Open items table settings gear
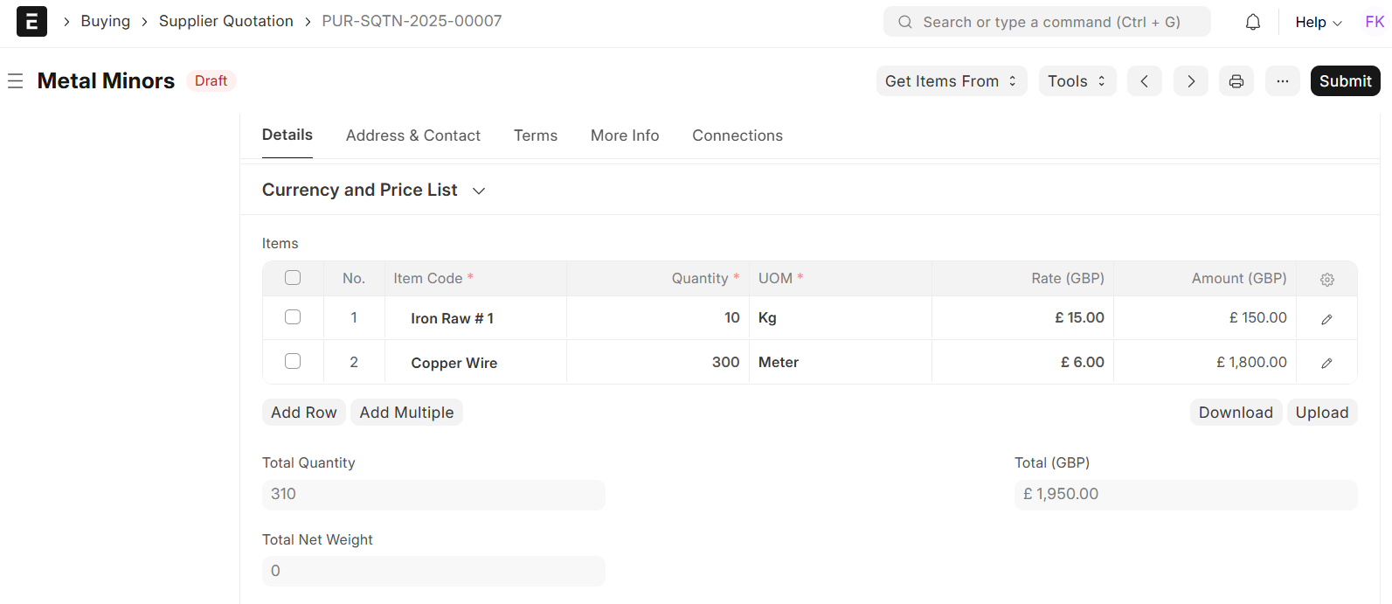This screenshot has width=1392, height=604. tap(1326, 280)
